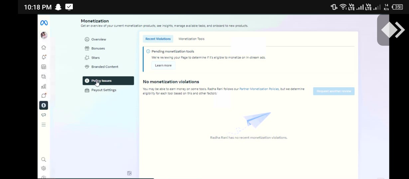
Task: Tap the battery indicator showing 35
Action: pos(397,7)
